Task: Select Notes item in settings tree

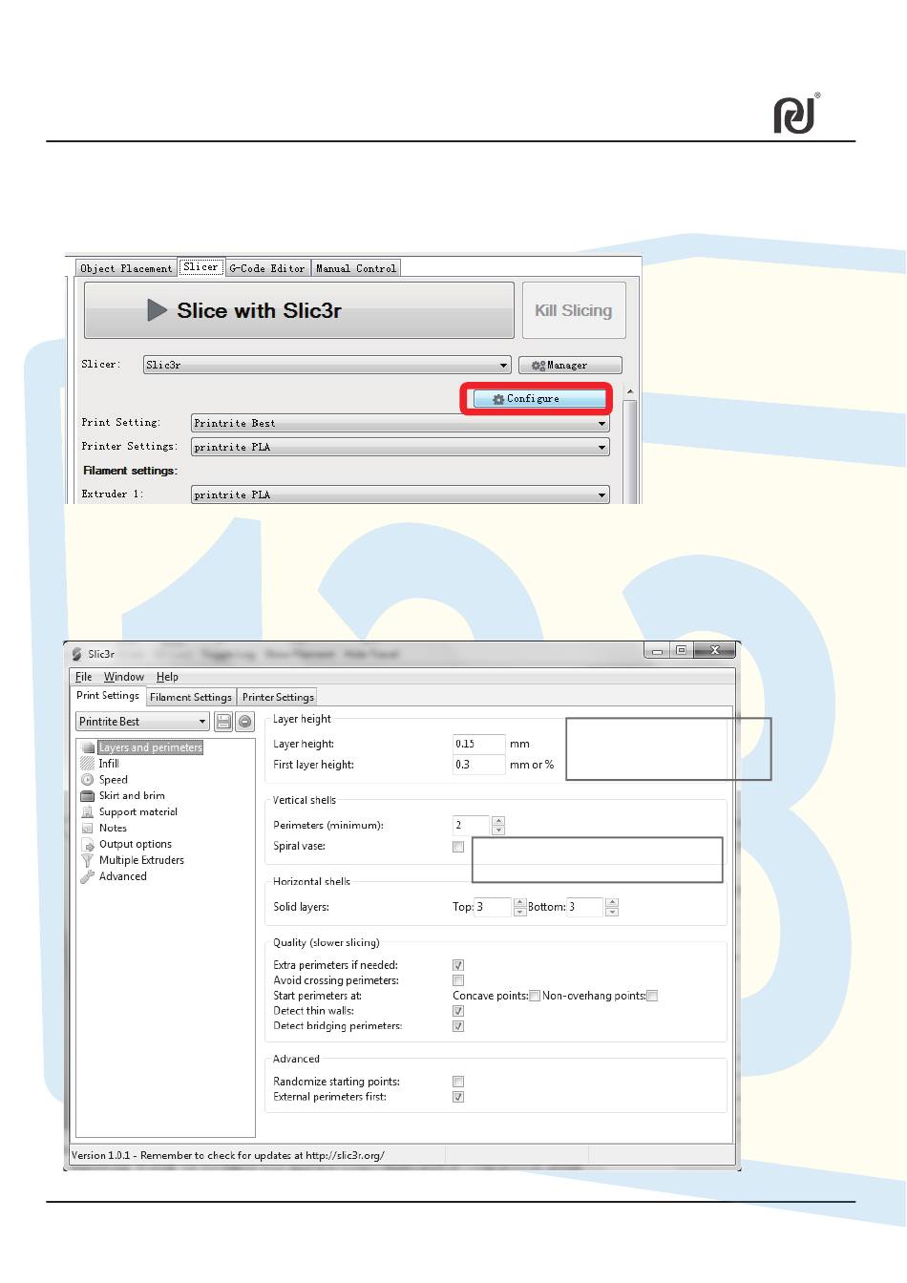Action: click(113, 829)
